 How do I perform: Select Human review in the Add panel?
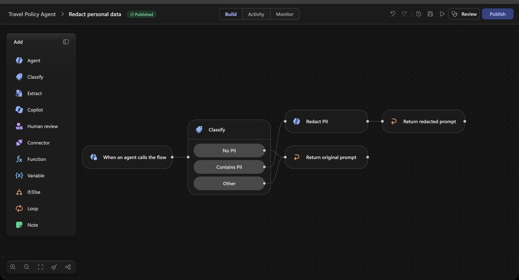[41, 126]
